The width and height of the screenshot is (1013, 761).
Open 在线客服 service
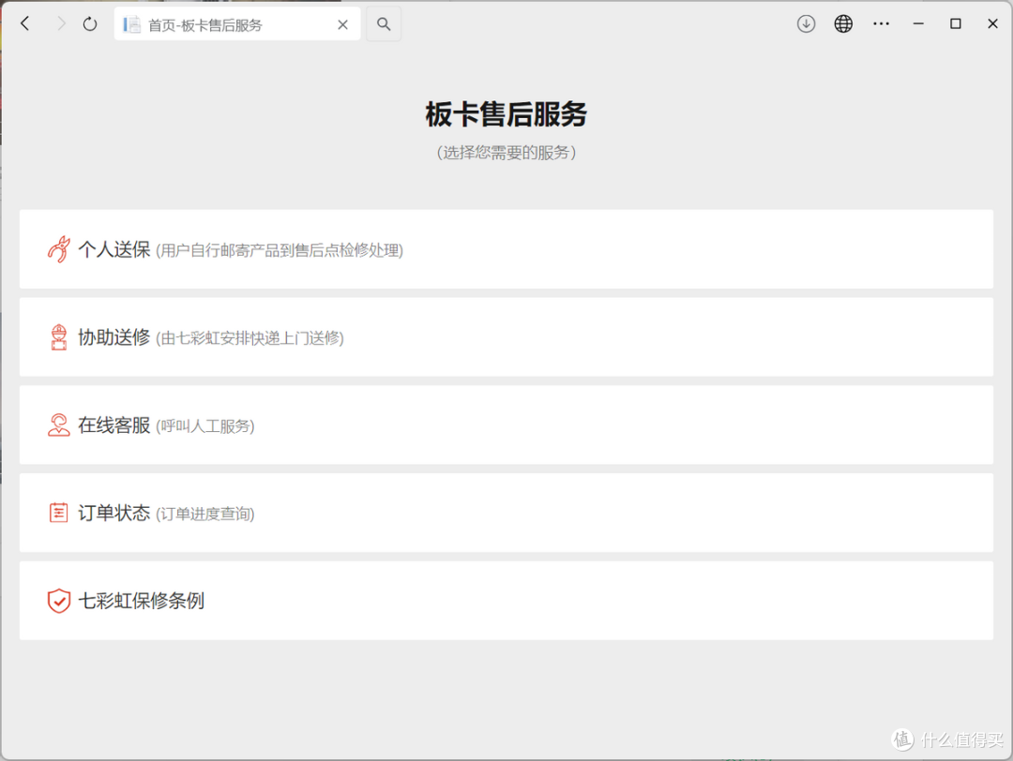coord(506,425)
